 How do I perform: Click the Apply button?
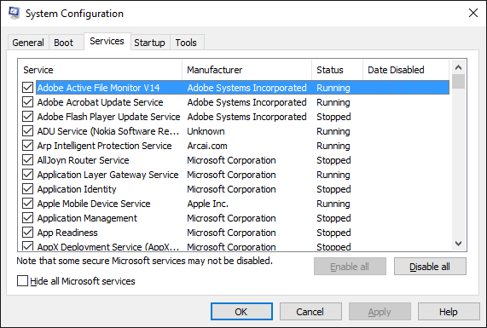pos(380,312)
